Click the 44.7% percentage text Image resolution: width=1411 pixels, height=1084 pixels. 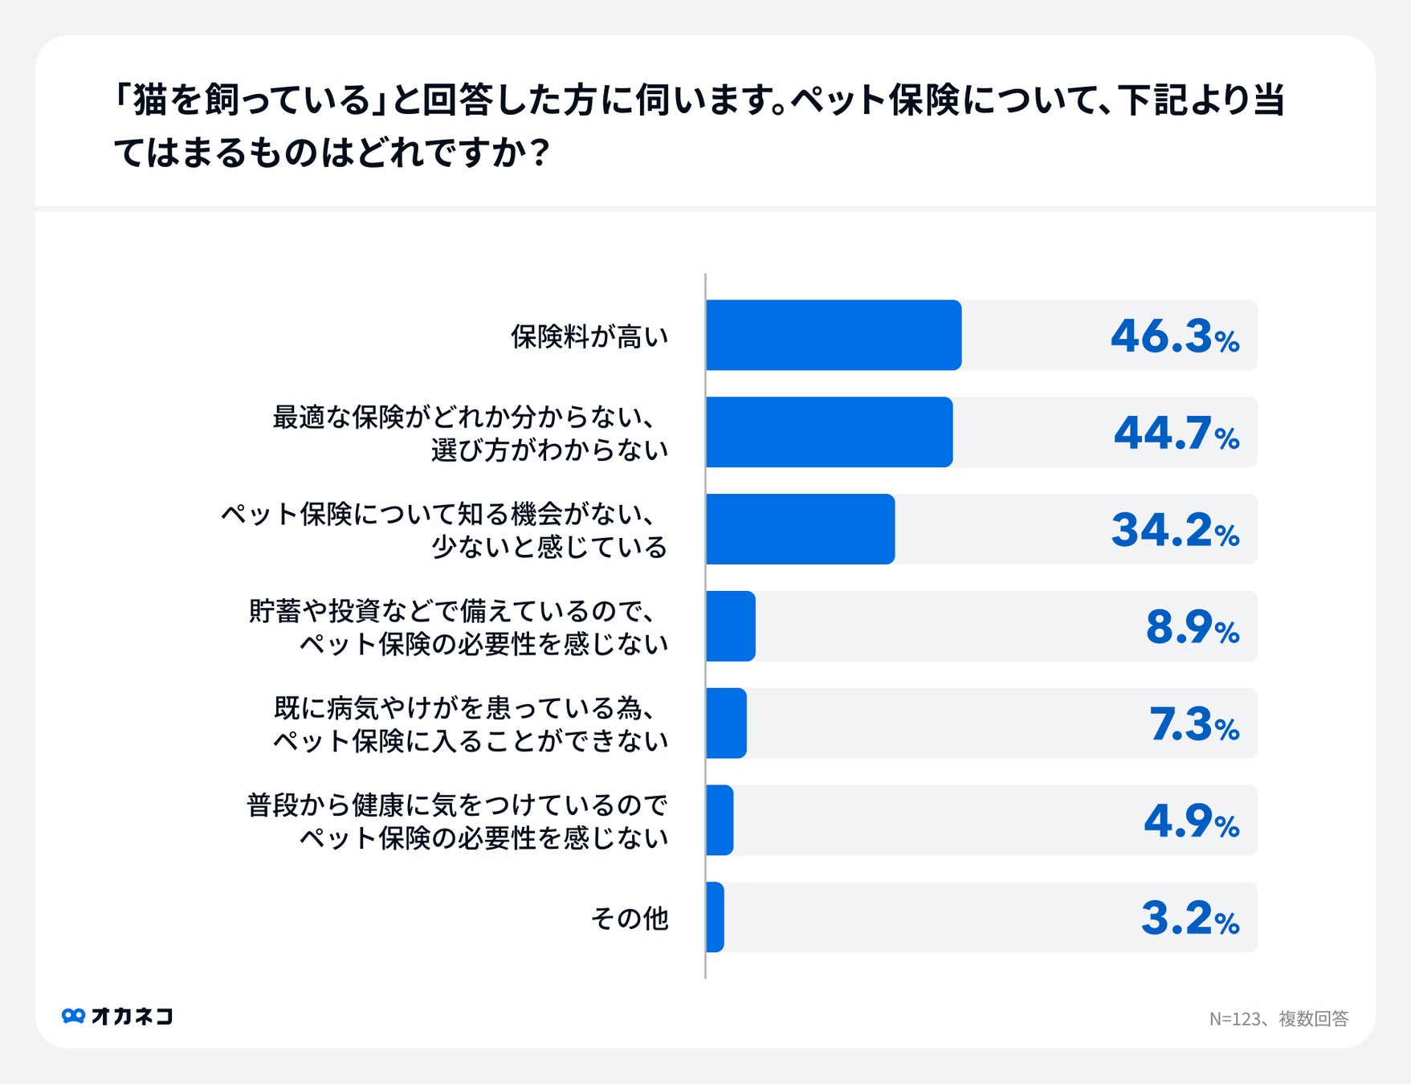(x=1177, y=433)
